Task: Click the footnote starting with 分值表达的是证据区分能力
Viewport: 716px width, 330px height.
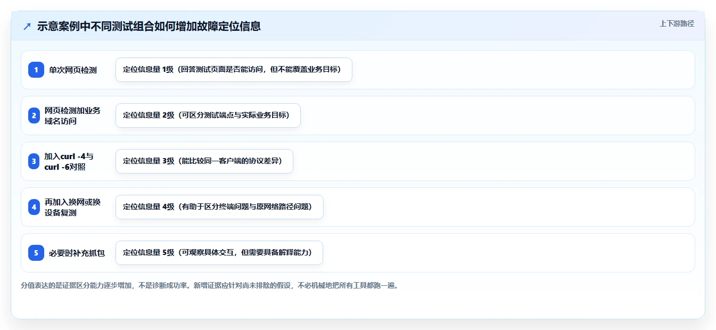Action: (x=210, y=285)
